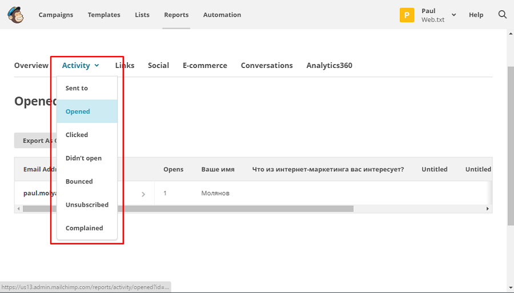Expand the Paul account dropdown arrow
The height and width of the screenshot is (293, 514).
pos(453,15)
